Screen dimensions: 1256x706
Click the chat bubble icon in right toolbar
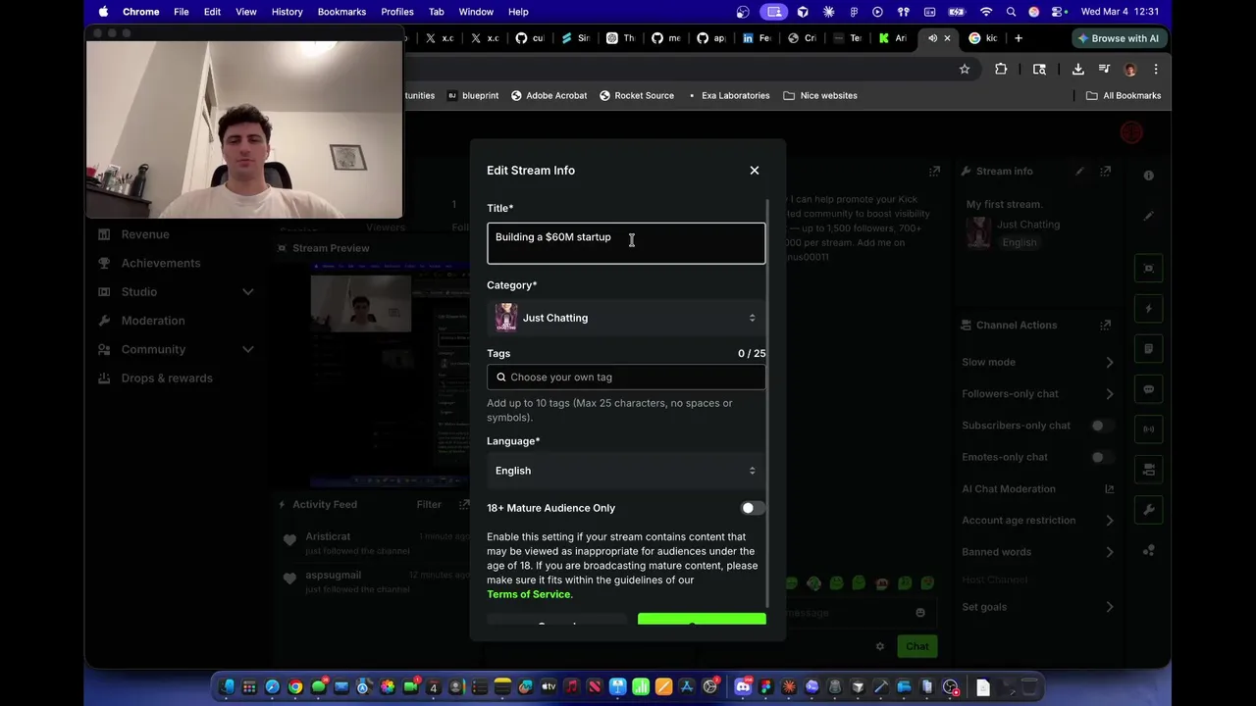1149,389
